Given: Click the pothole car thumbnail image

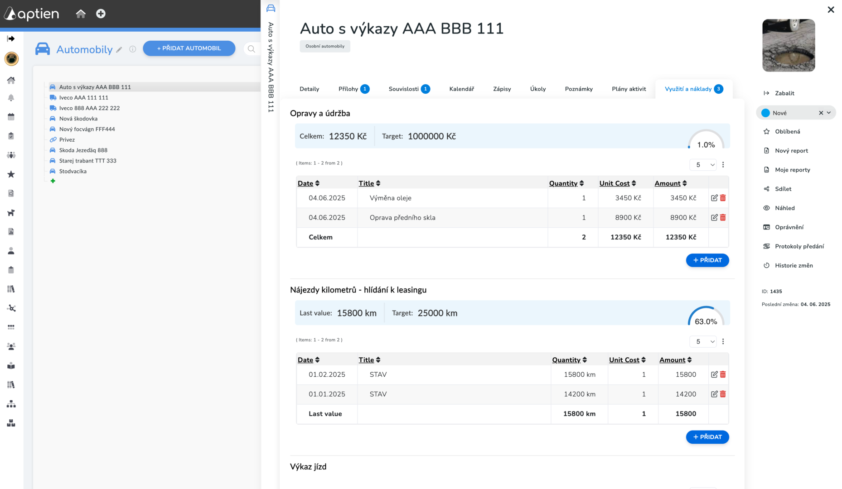Looking at the screenshot, I should click(789, 45).
